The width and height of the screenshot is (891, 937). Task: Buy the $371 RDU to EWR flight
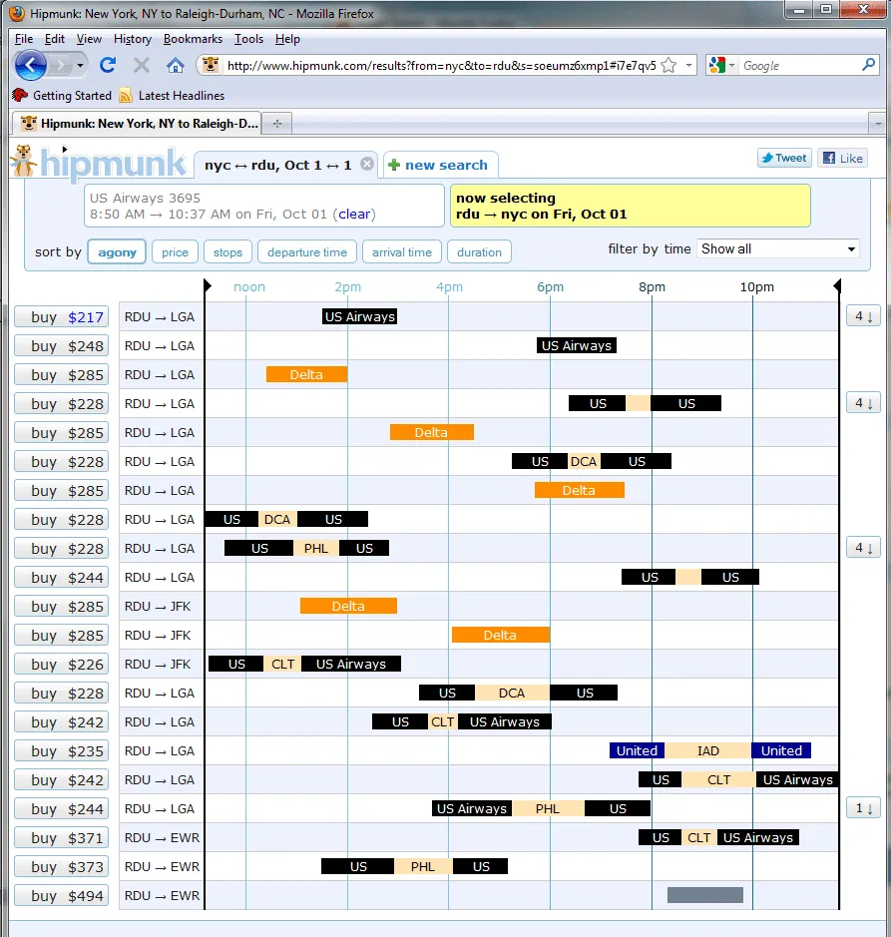point(62,838)
